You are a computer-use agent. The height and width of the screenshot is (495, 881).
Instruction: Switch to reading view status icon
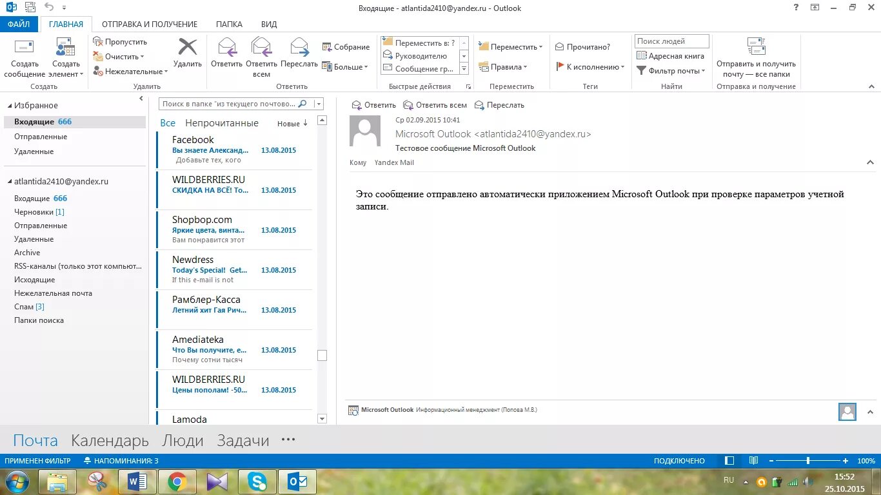753,461
